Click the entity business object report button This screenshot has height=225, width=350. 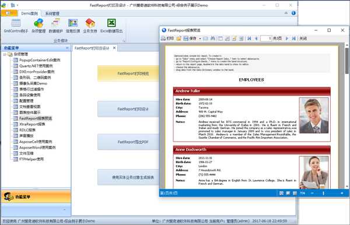coord(128,178)
